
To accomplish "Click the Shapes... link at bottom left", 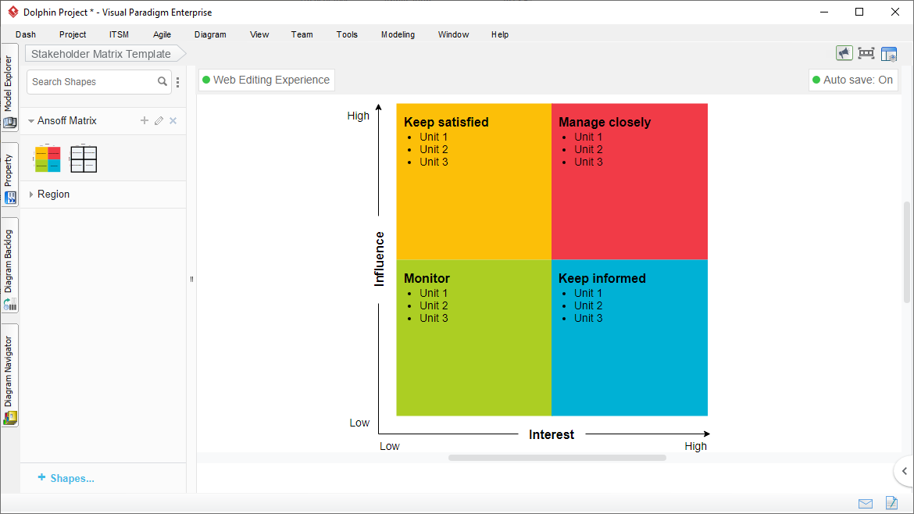I will click(x=66, y=478).
